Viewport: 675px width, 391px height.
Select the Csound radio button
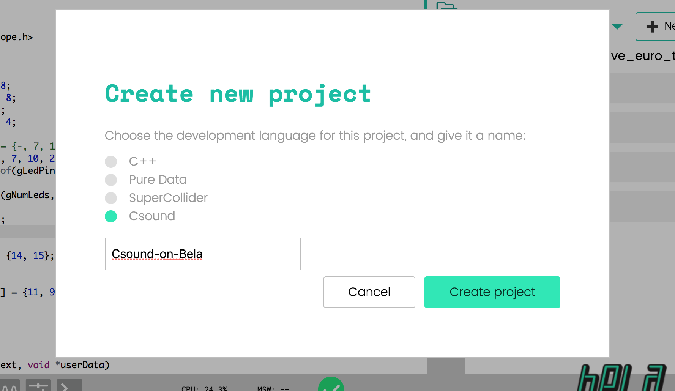111,216
